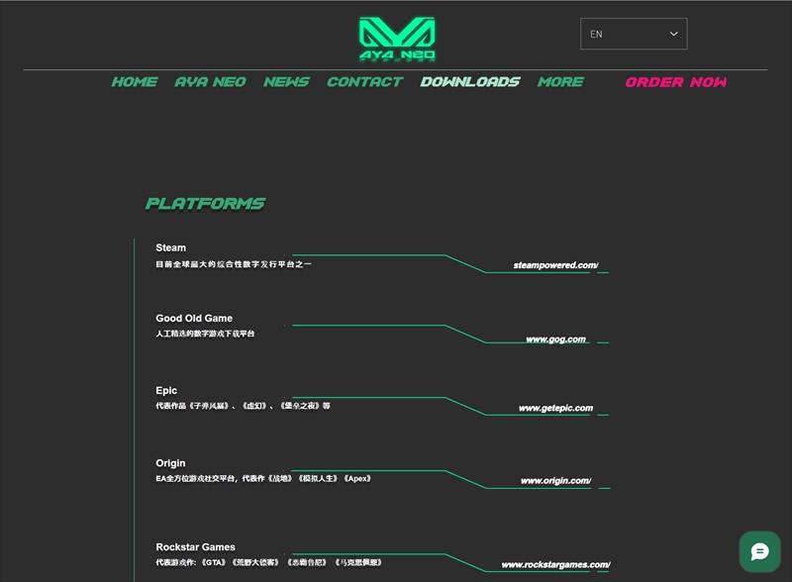Open the CONTACT page
The height and width of the screenshot is (582, 792).
pyautogui.click(x=364, y=82)
